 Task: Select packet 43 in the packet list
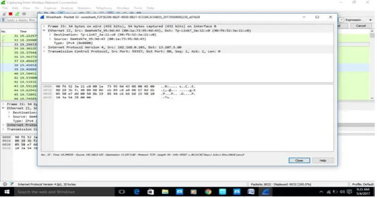19,86
